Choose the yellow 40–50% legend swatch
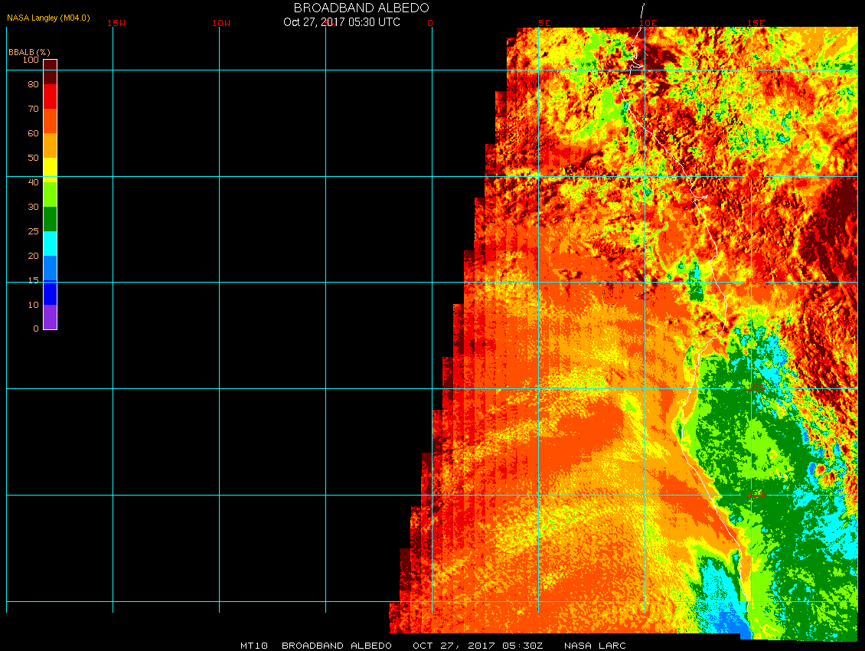The width and height of the screenshot is (865, 651). (x=50, y=168)
